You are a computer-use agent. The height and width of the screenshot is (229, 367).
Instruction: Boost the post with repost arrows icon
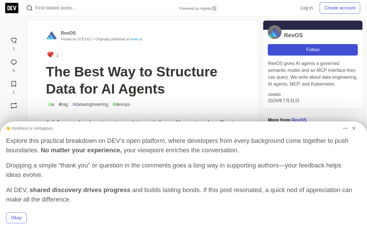coord(14,106)
